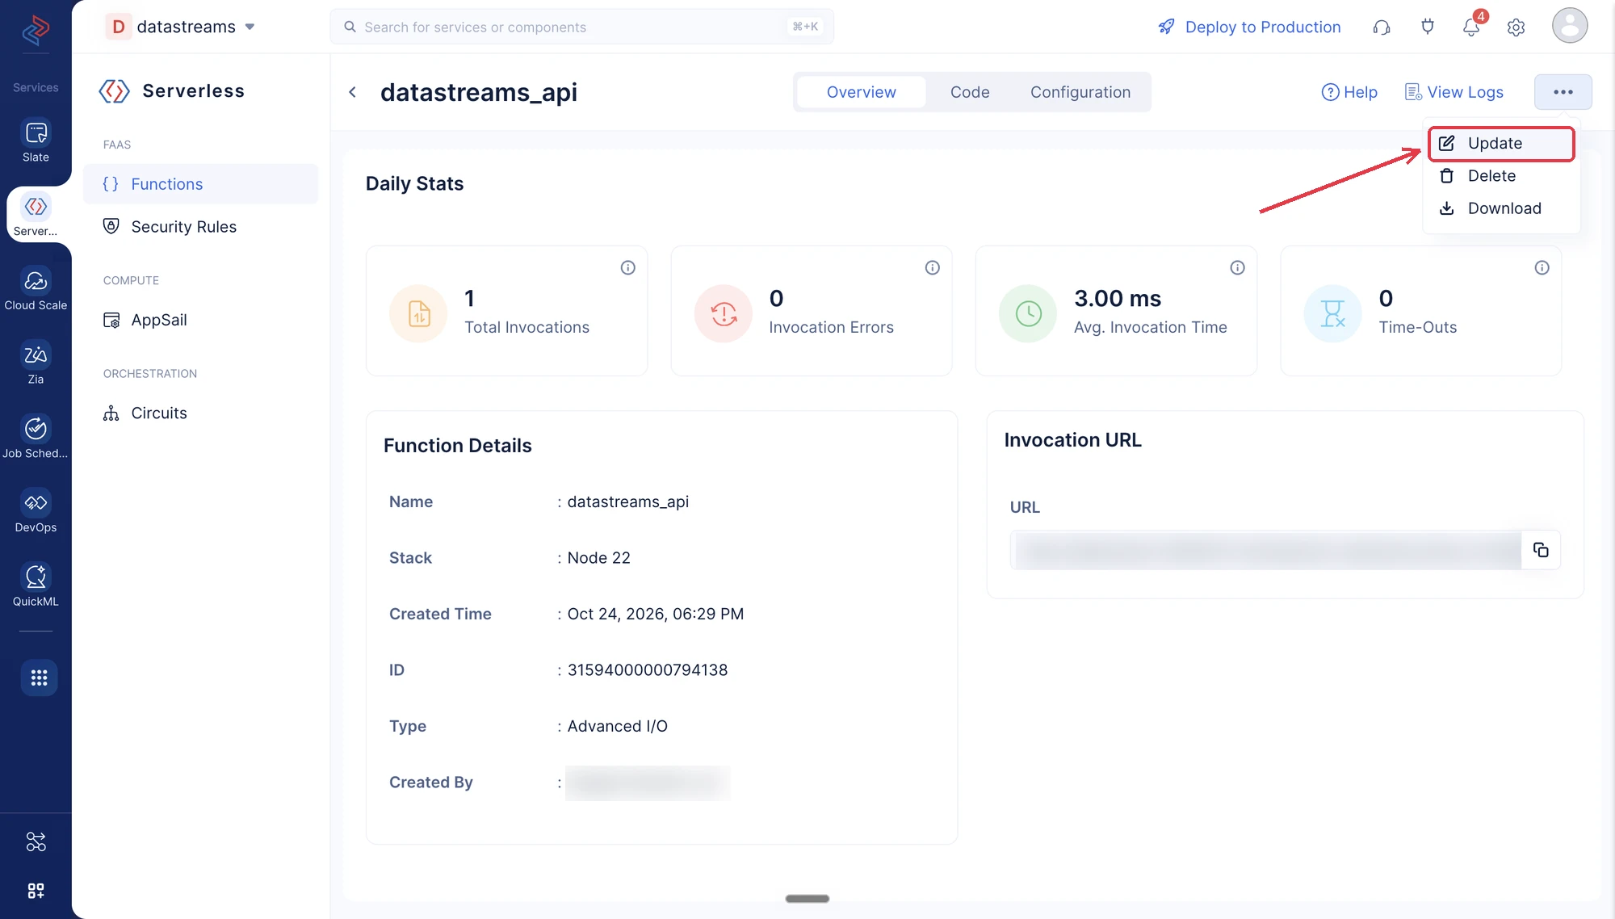This screenshot has width=1615, height=919.
Task: Open Cloud Scale service
Action: 36,289
